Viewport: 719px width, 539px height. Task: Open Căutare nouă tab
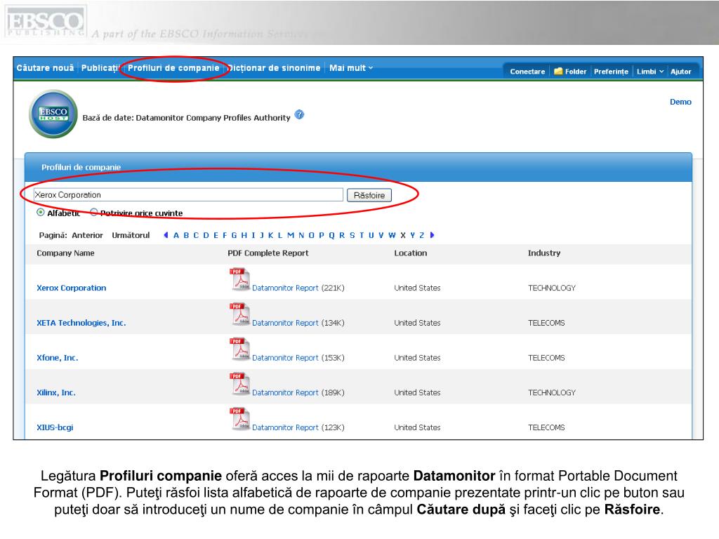coord(45,68)
